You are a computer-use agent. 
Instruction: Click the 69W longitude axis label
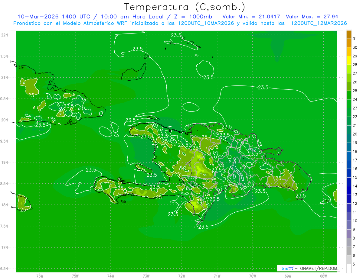click(x=288, y=276)
